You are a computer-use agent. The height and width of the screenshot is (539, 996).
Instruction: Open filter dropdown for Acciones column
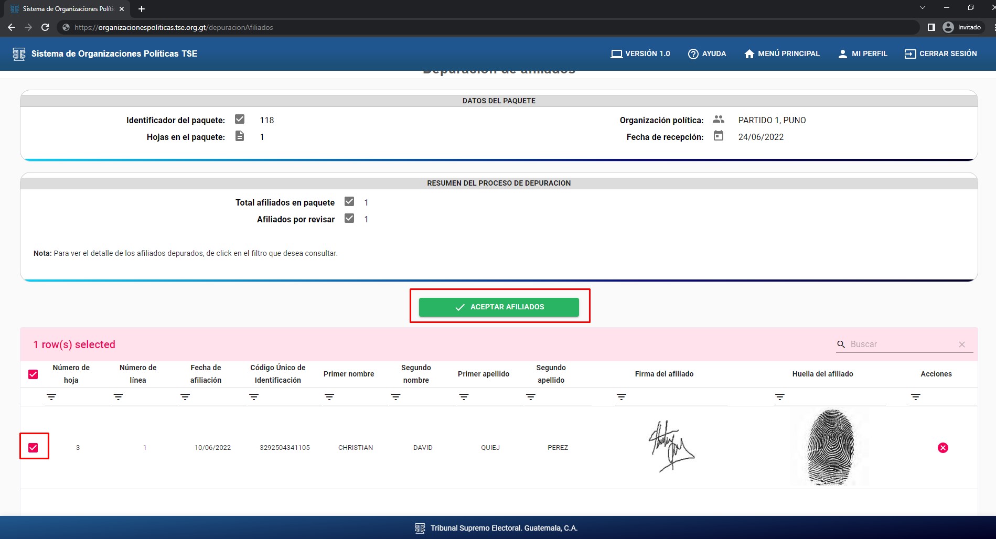916,397
